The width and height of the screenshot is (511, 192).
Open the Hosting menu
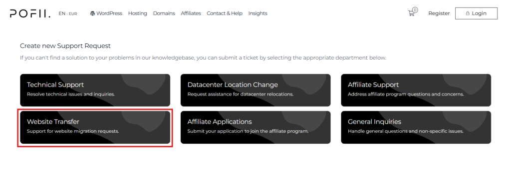pyautogui.click(x=138, y=13)
